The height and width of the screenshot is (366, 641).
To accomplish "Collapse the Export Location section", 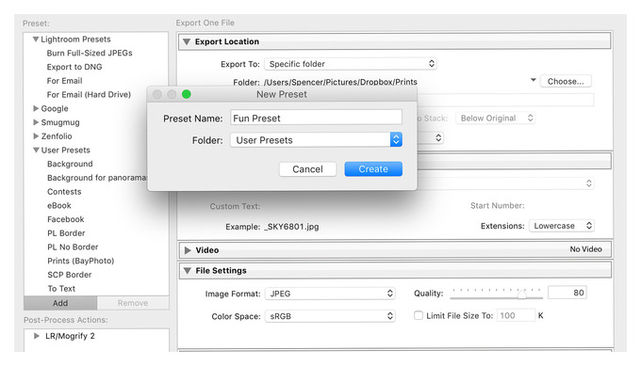I will [x=187, y=41].
